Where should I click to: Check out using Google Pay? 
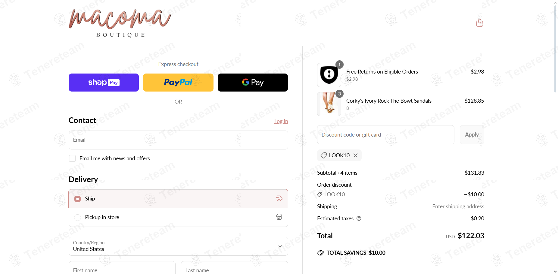click(253, 83)
